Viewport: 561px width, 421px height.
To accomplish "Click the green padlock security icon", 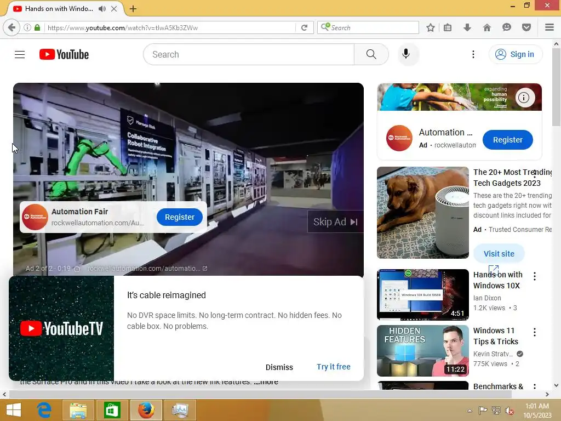I will click(x=37, y=27).
